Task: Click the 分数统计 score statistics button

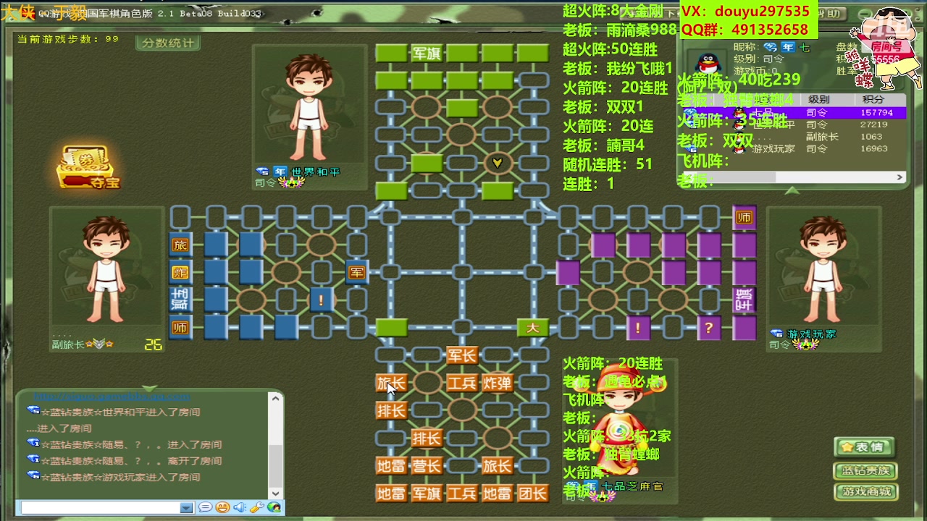Action: coord(168,43)
